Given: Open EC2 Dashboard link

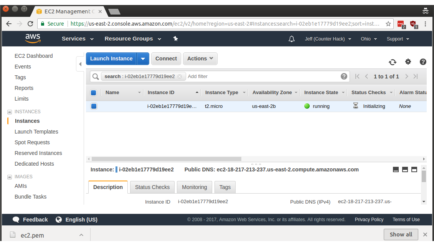Looking at the screenshot, I should (x=33, y=56).
